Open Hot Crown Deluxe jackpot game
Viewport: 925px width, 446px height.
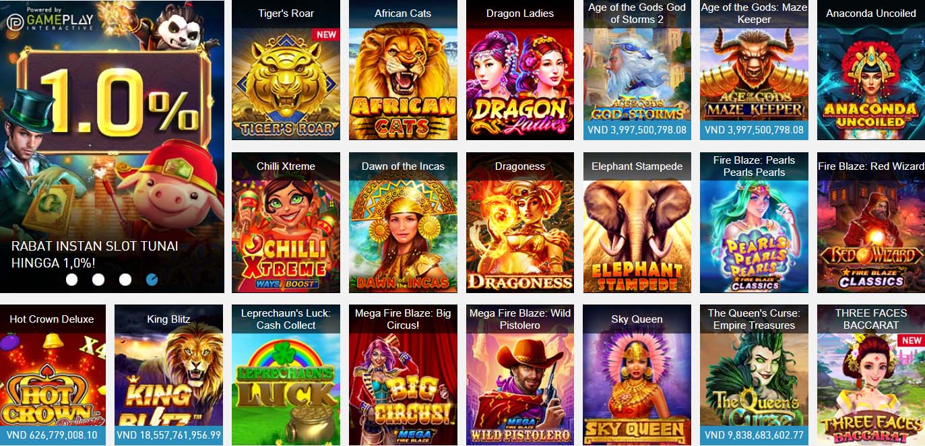pyautogui.click(x=53, y=375)
